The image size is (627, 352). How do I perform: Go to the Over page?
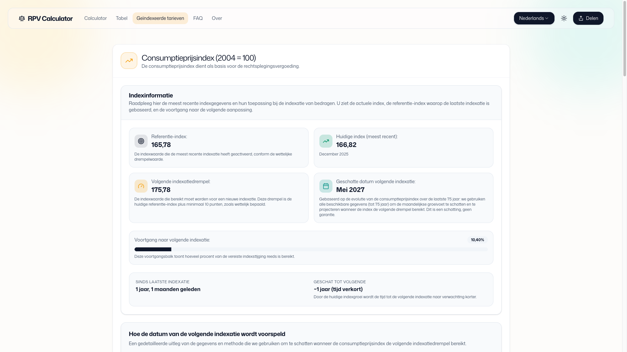[x=217, y=19]
